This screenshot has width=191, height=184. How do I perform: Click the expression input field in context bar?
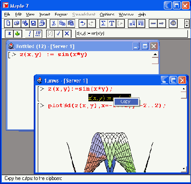131,34
